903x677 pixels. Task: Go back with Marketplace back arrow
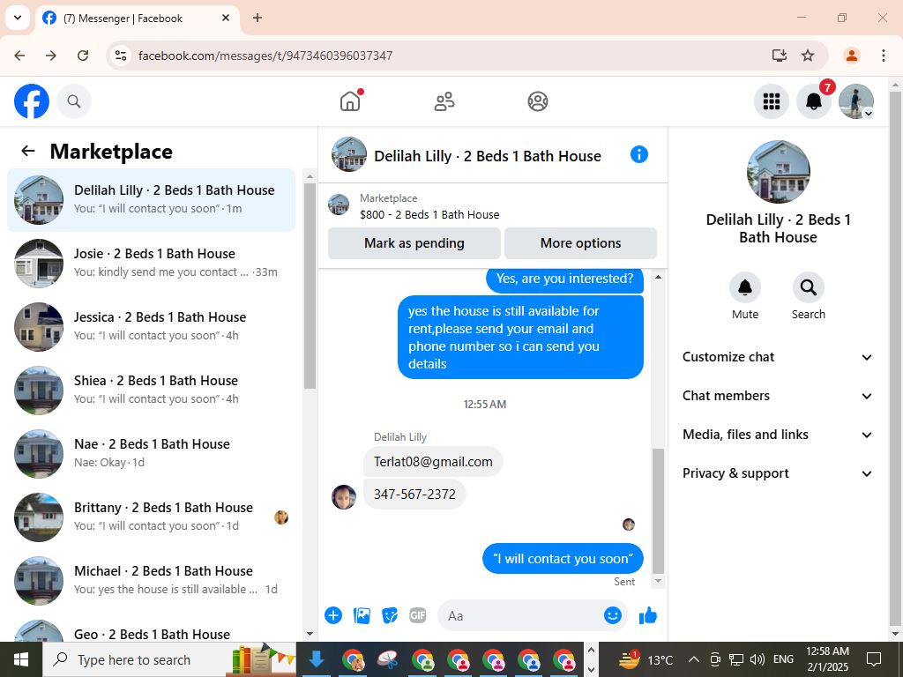27,151
